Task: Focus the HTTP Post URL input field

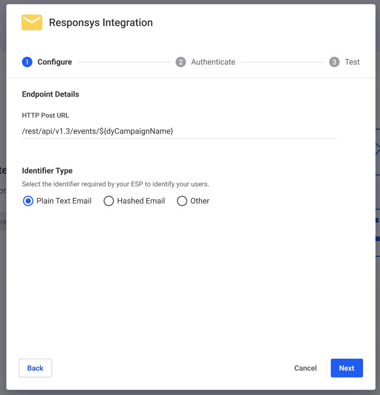Action: click(x=179, y=131)
